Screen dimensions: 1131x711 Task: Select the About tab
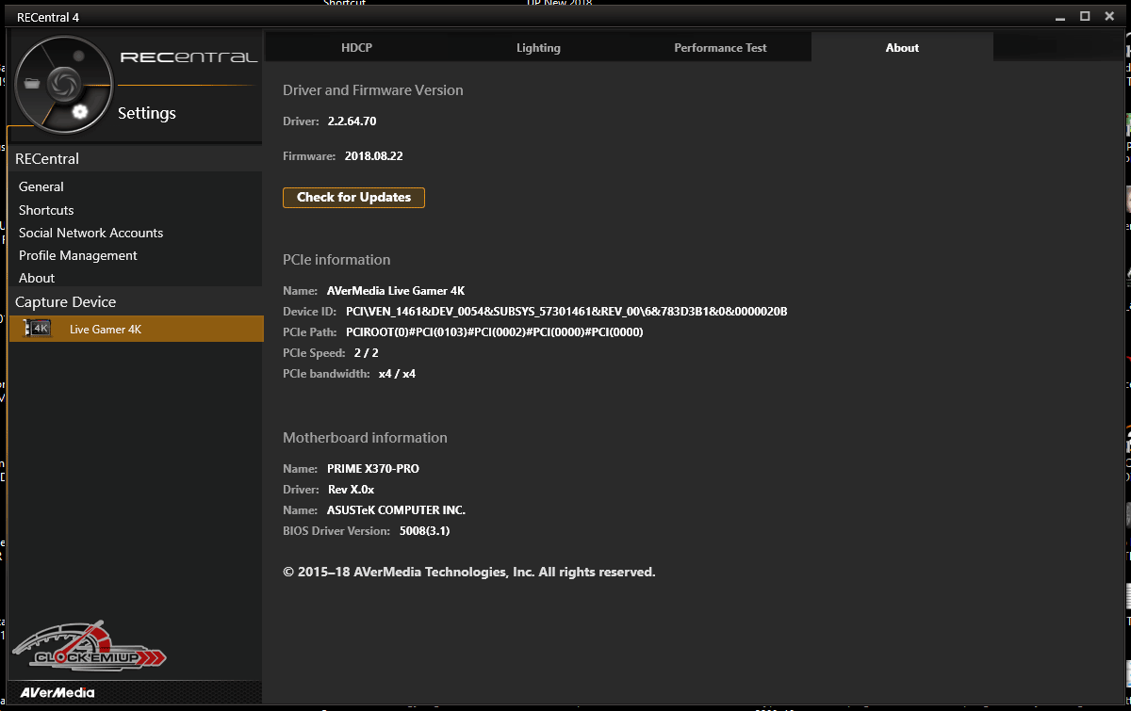coord(902,48)
